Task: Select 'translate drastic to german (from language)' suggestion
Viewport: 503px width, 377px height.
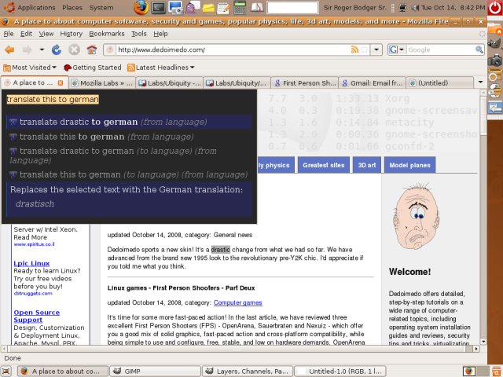Action: pos(129,122)
